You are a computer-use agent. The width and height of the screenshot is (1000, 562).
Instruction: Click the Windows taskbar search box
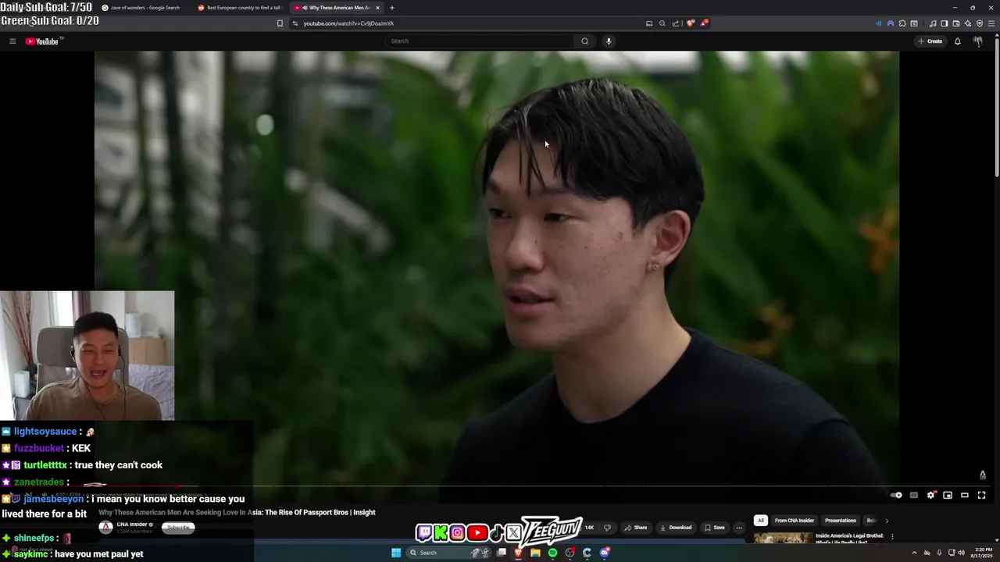click(448, 553)
